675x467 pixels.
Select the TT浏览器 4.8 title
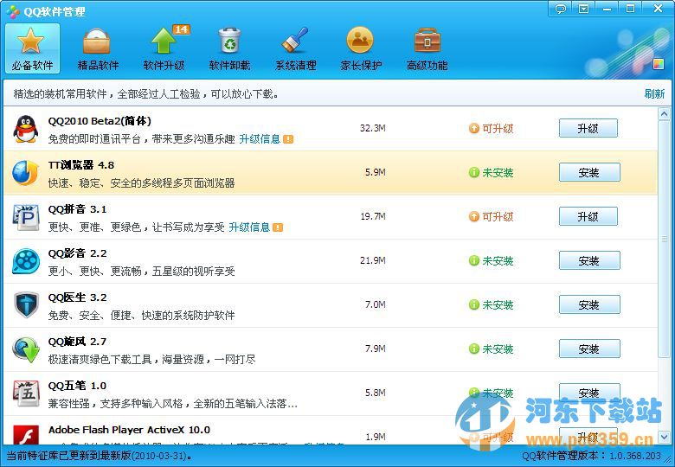click(x=81, y=165)
